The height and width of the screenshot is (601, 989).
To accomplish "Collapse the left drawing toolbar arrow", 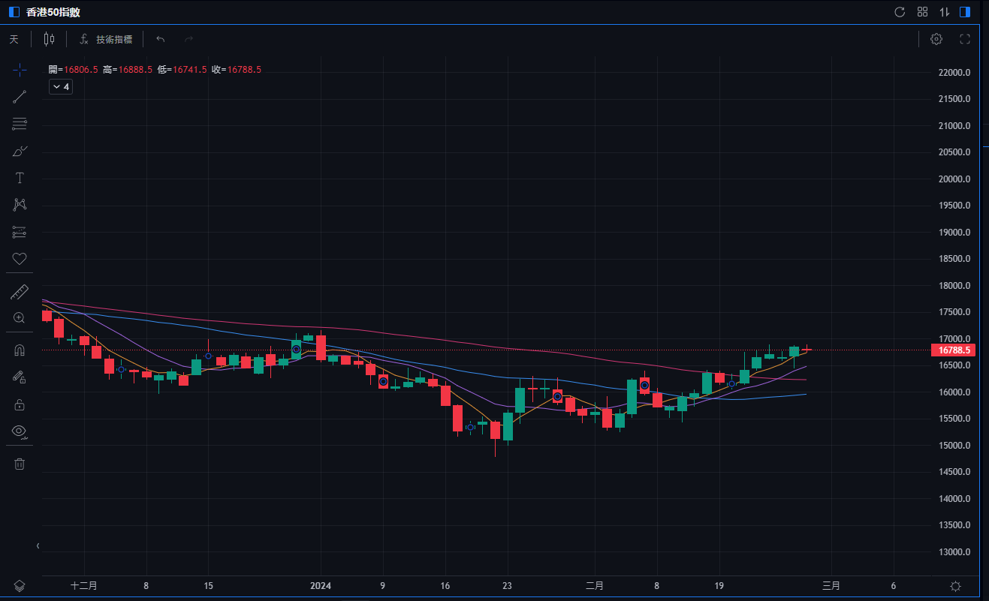I will [x=38, y=545].
